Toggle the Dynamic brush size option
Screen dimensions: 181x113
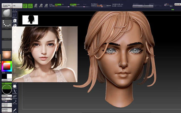109,6
